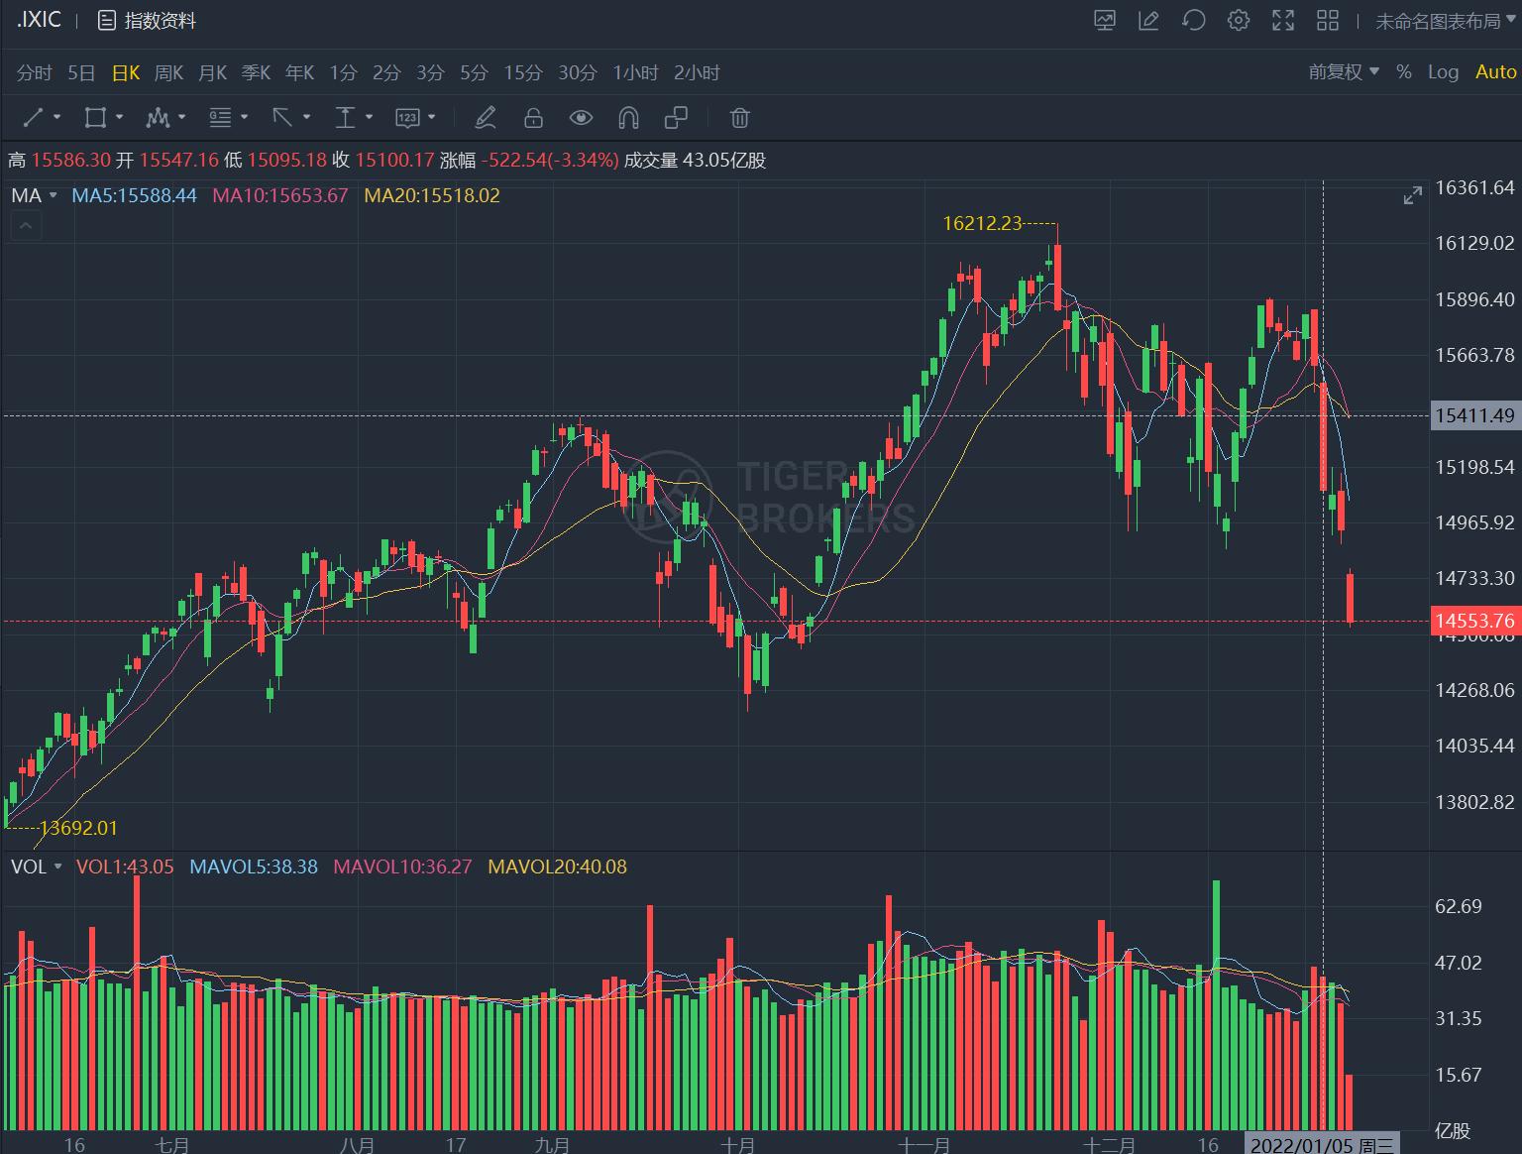Select the 季K quarterly candlestick tab

(x=257, y=72)
